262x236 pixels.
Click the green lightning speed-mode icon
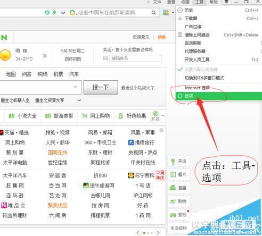pos(54,12)
